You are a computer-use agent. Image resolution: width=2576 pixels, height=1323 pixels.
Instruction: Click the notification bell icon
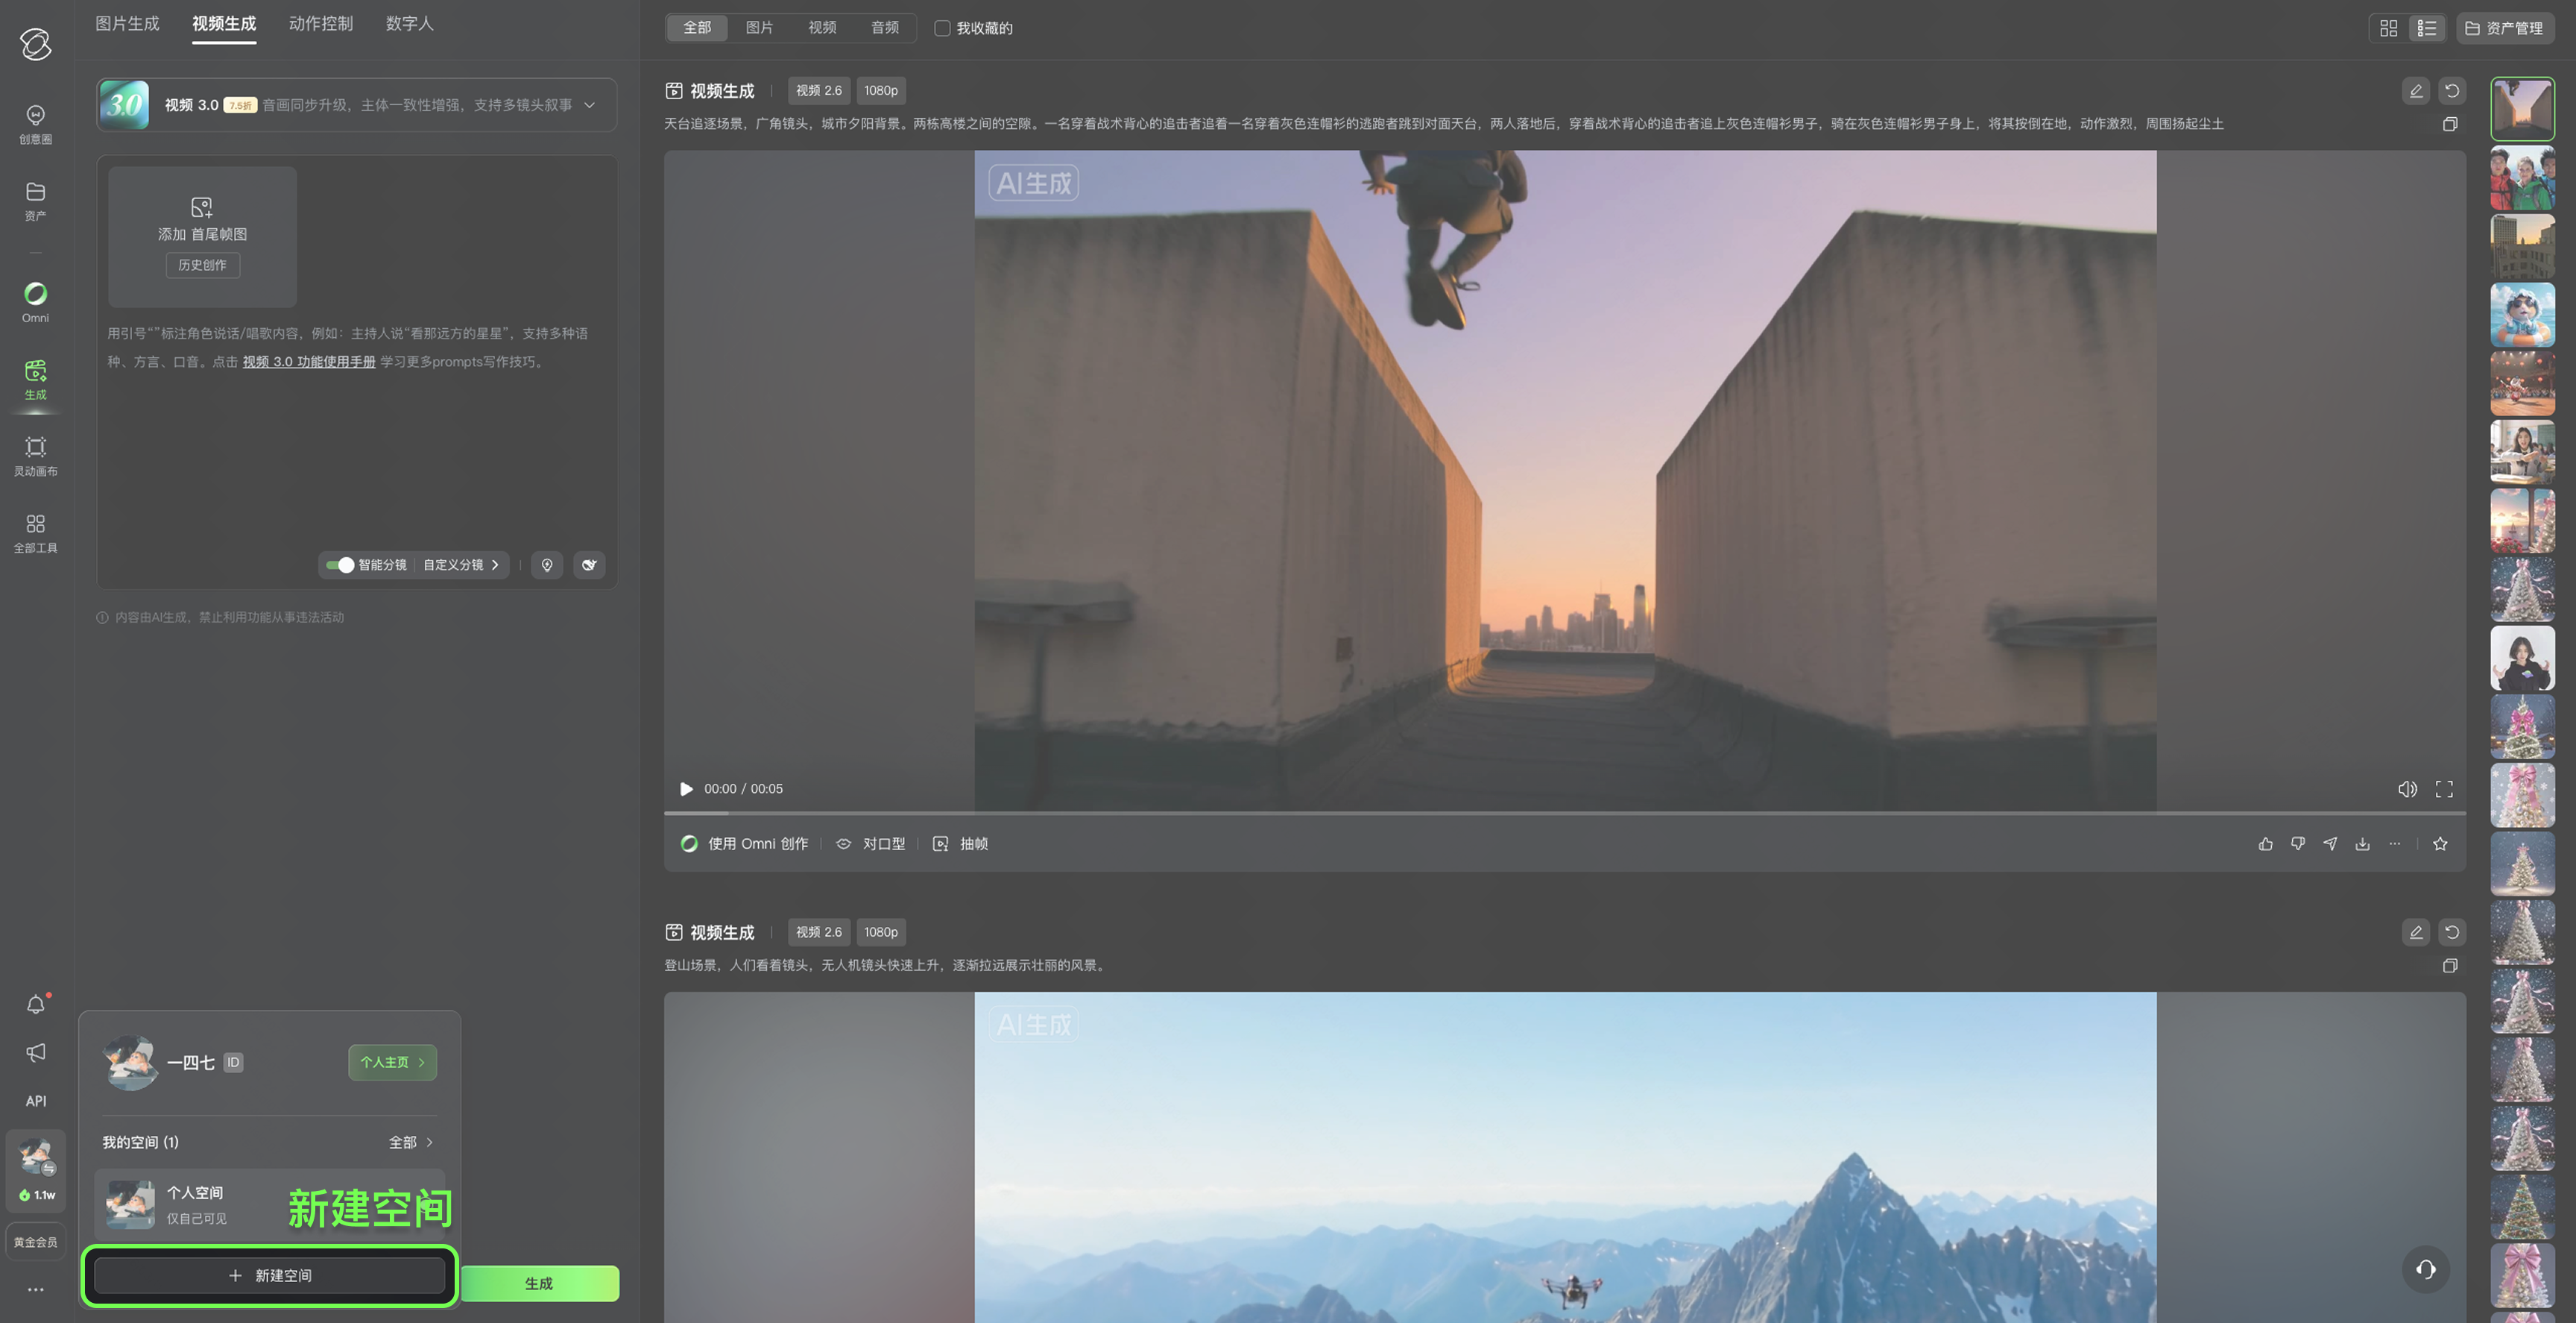coord(35,1004)
